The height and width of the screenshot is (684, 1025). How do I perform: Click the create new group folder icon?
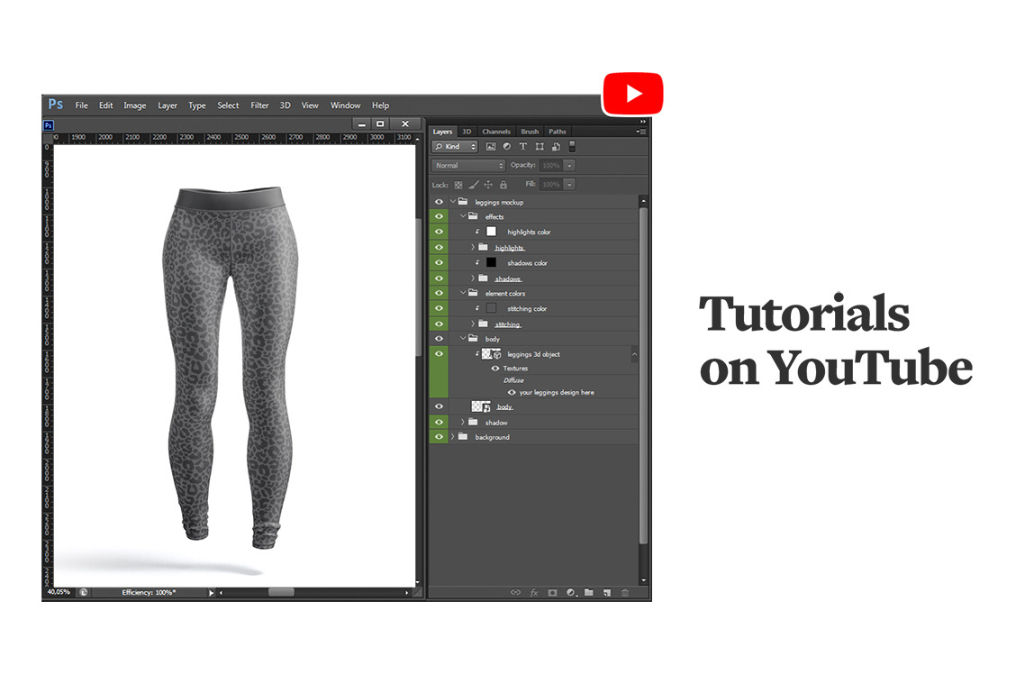(588, 593)
